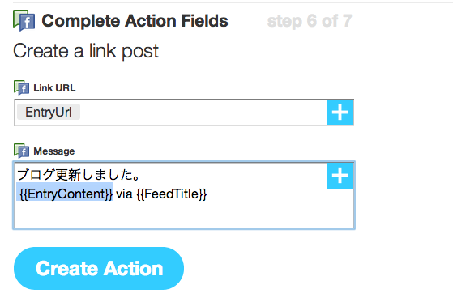Add ingredient with Message plus button

pyautogui.click(x=340, y=176)
